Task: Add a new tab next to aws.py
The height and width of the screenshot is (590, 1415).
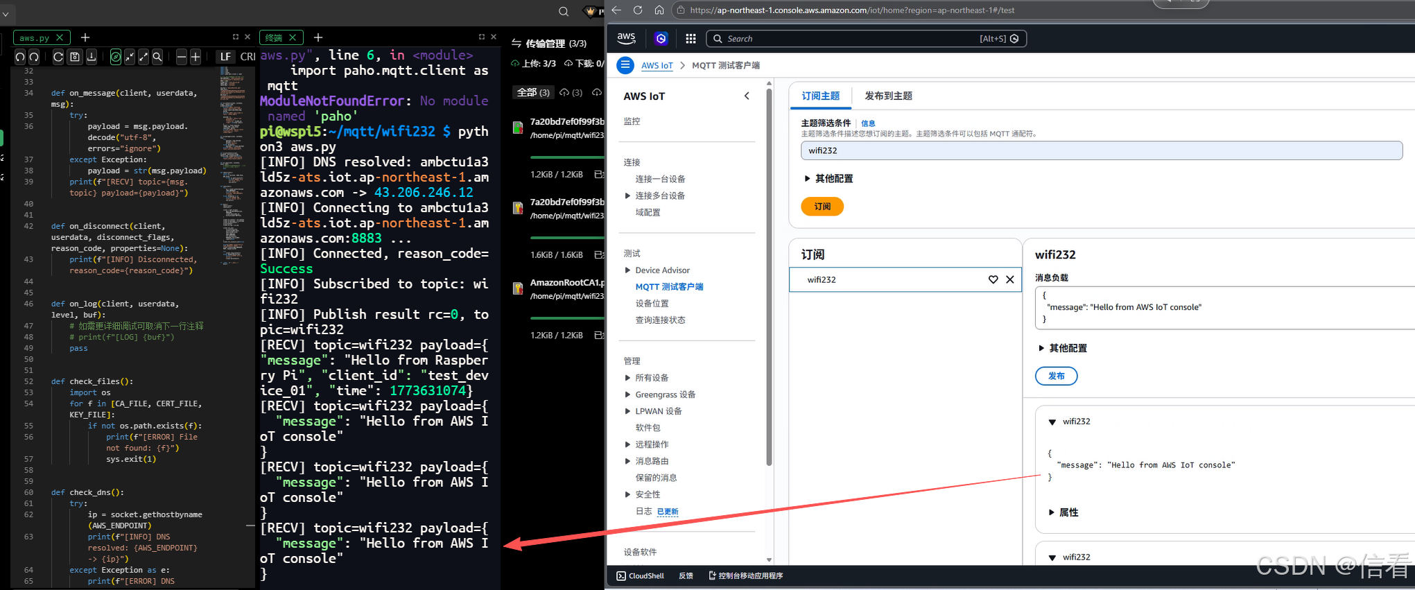Action: (85, 37)
